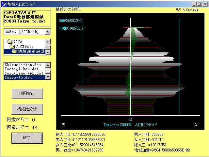Viewport: 209px width, 157px height.
Task: Click the 女 axis label in chart
Action: [196, 125]
